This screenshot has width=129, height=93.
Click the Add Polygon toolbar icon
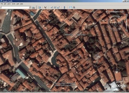(52, 7)
